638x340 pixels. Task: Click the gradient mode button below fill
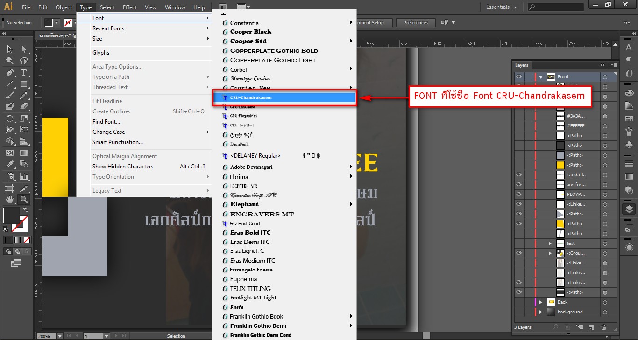(x=17, y=240)
